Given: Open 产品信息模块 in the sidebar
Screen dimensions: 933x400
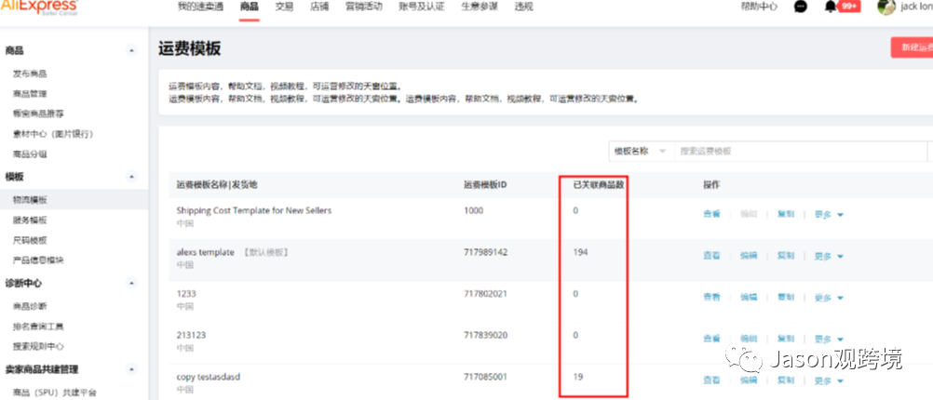Looking at the screenshot, I should click(x=38, y=260).
